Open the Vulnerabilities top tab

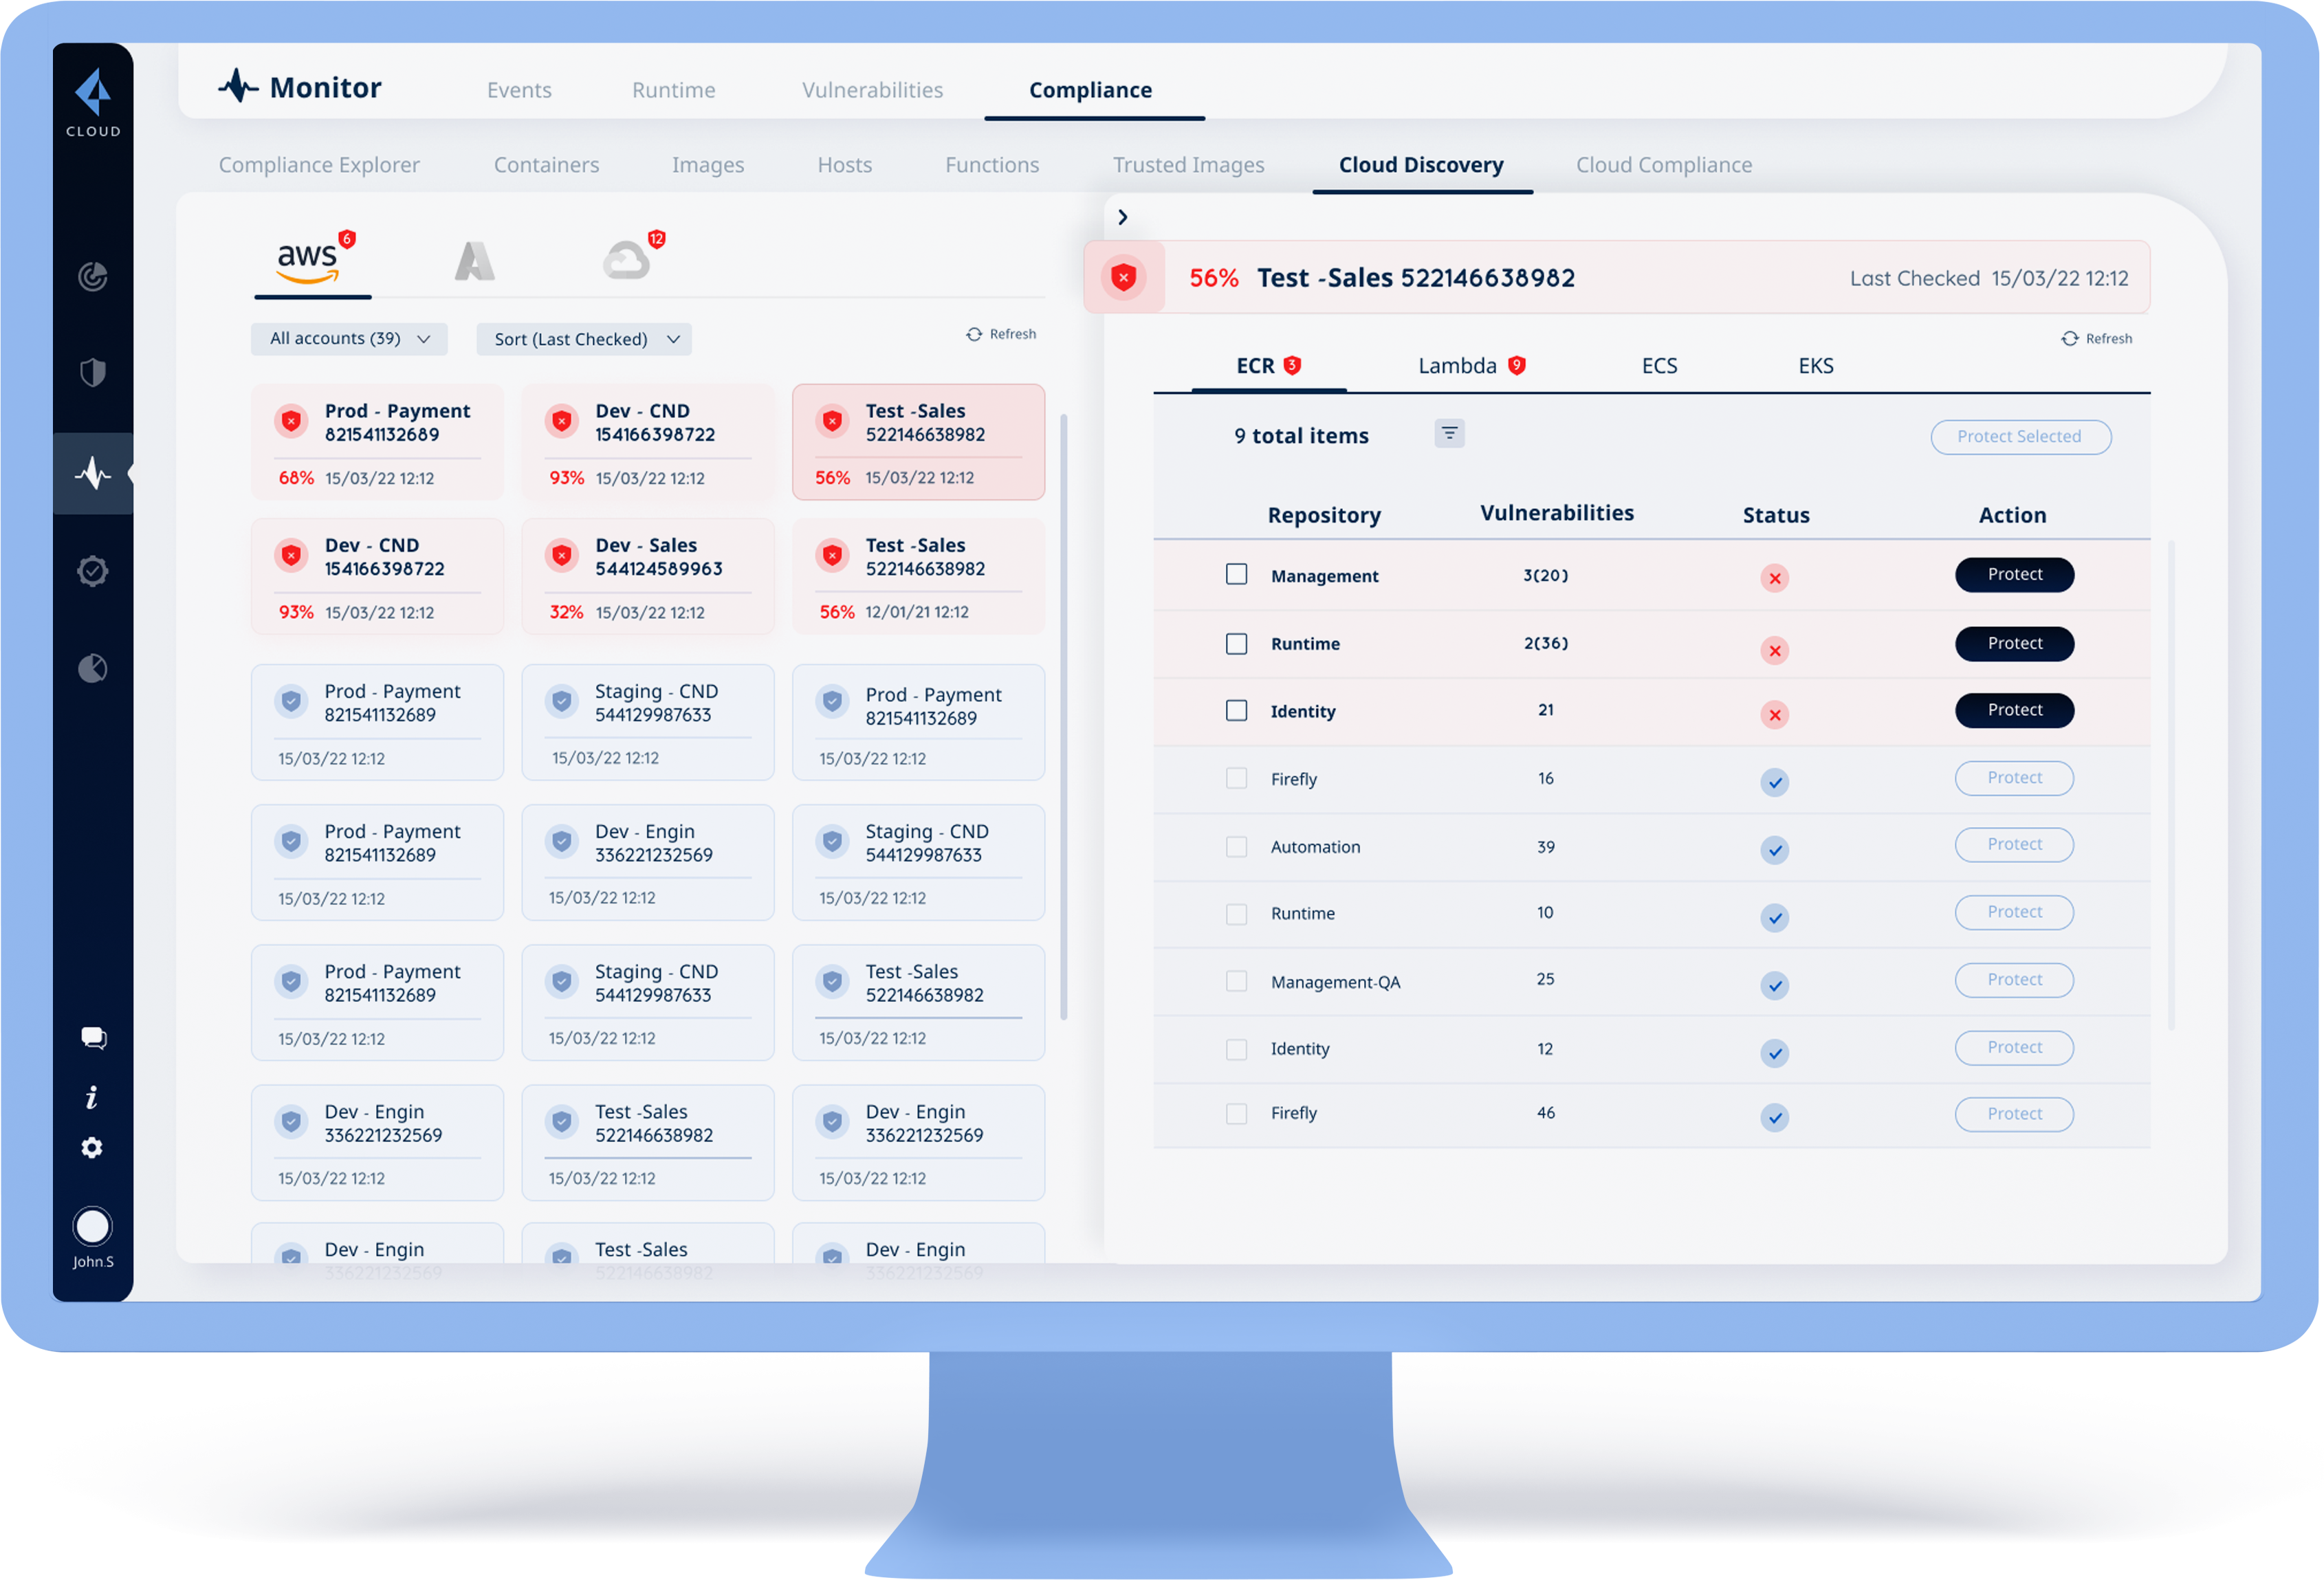[x=872, y=90]
